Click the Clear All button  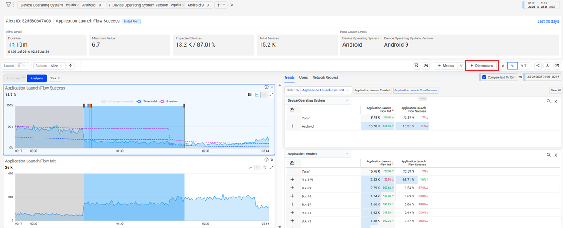coord(555,90)
